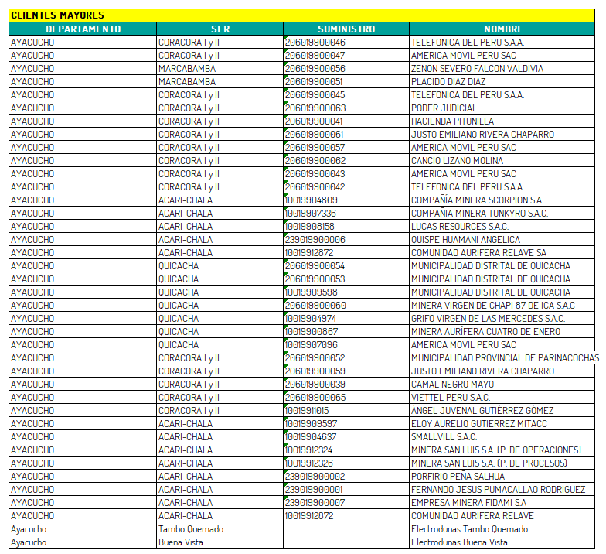Click the SER column header
Image resolution: width=606 pixels, height=554 pixels.
pos(220,29)
